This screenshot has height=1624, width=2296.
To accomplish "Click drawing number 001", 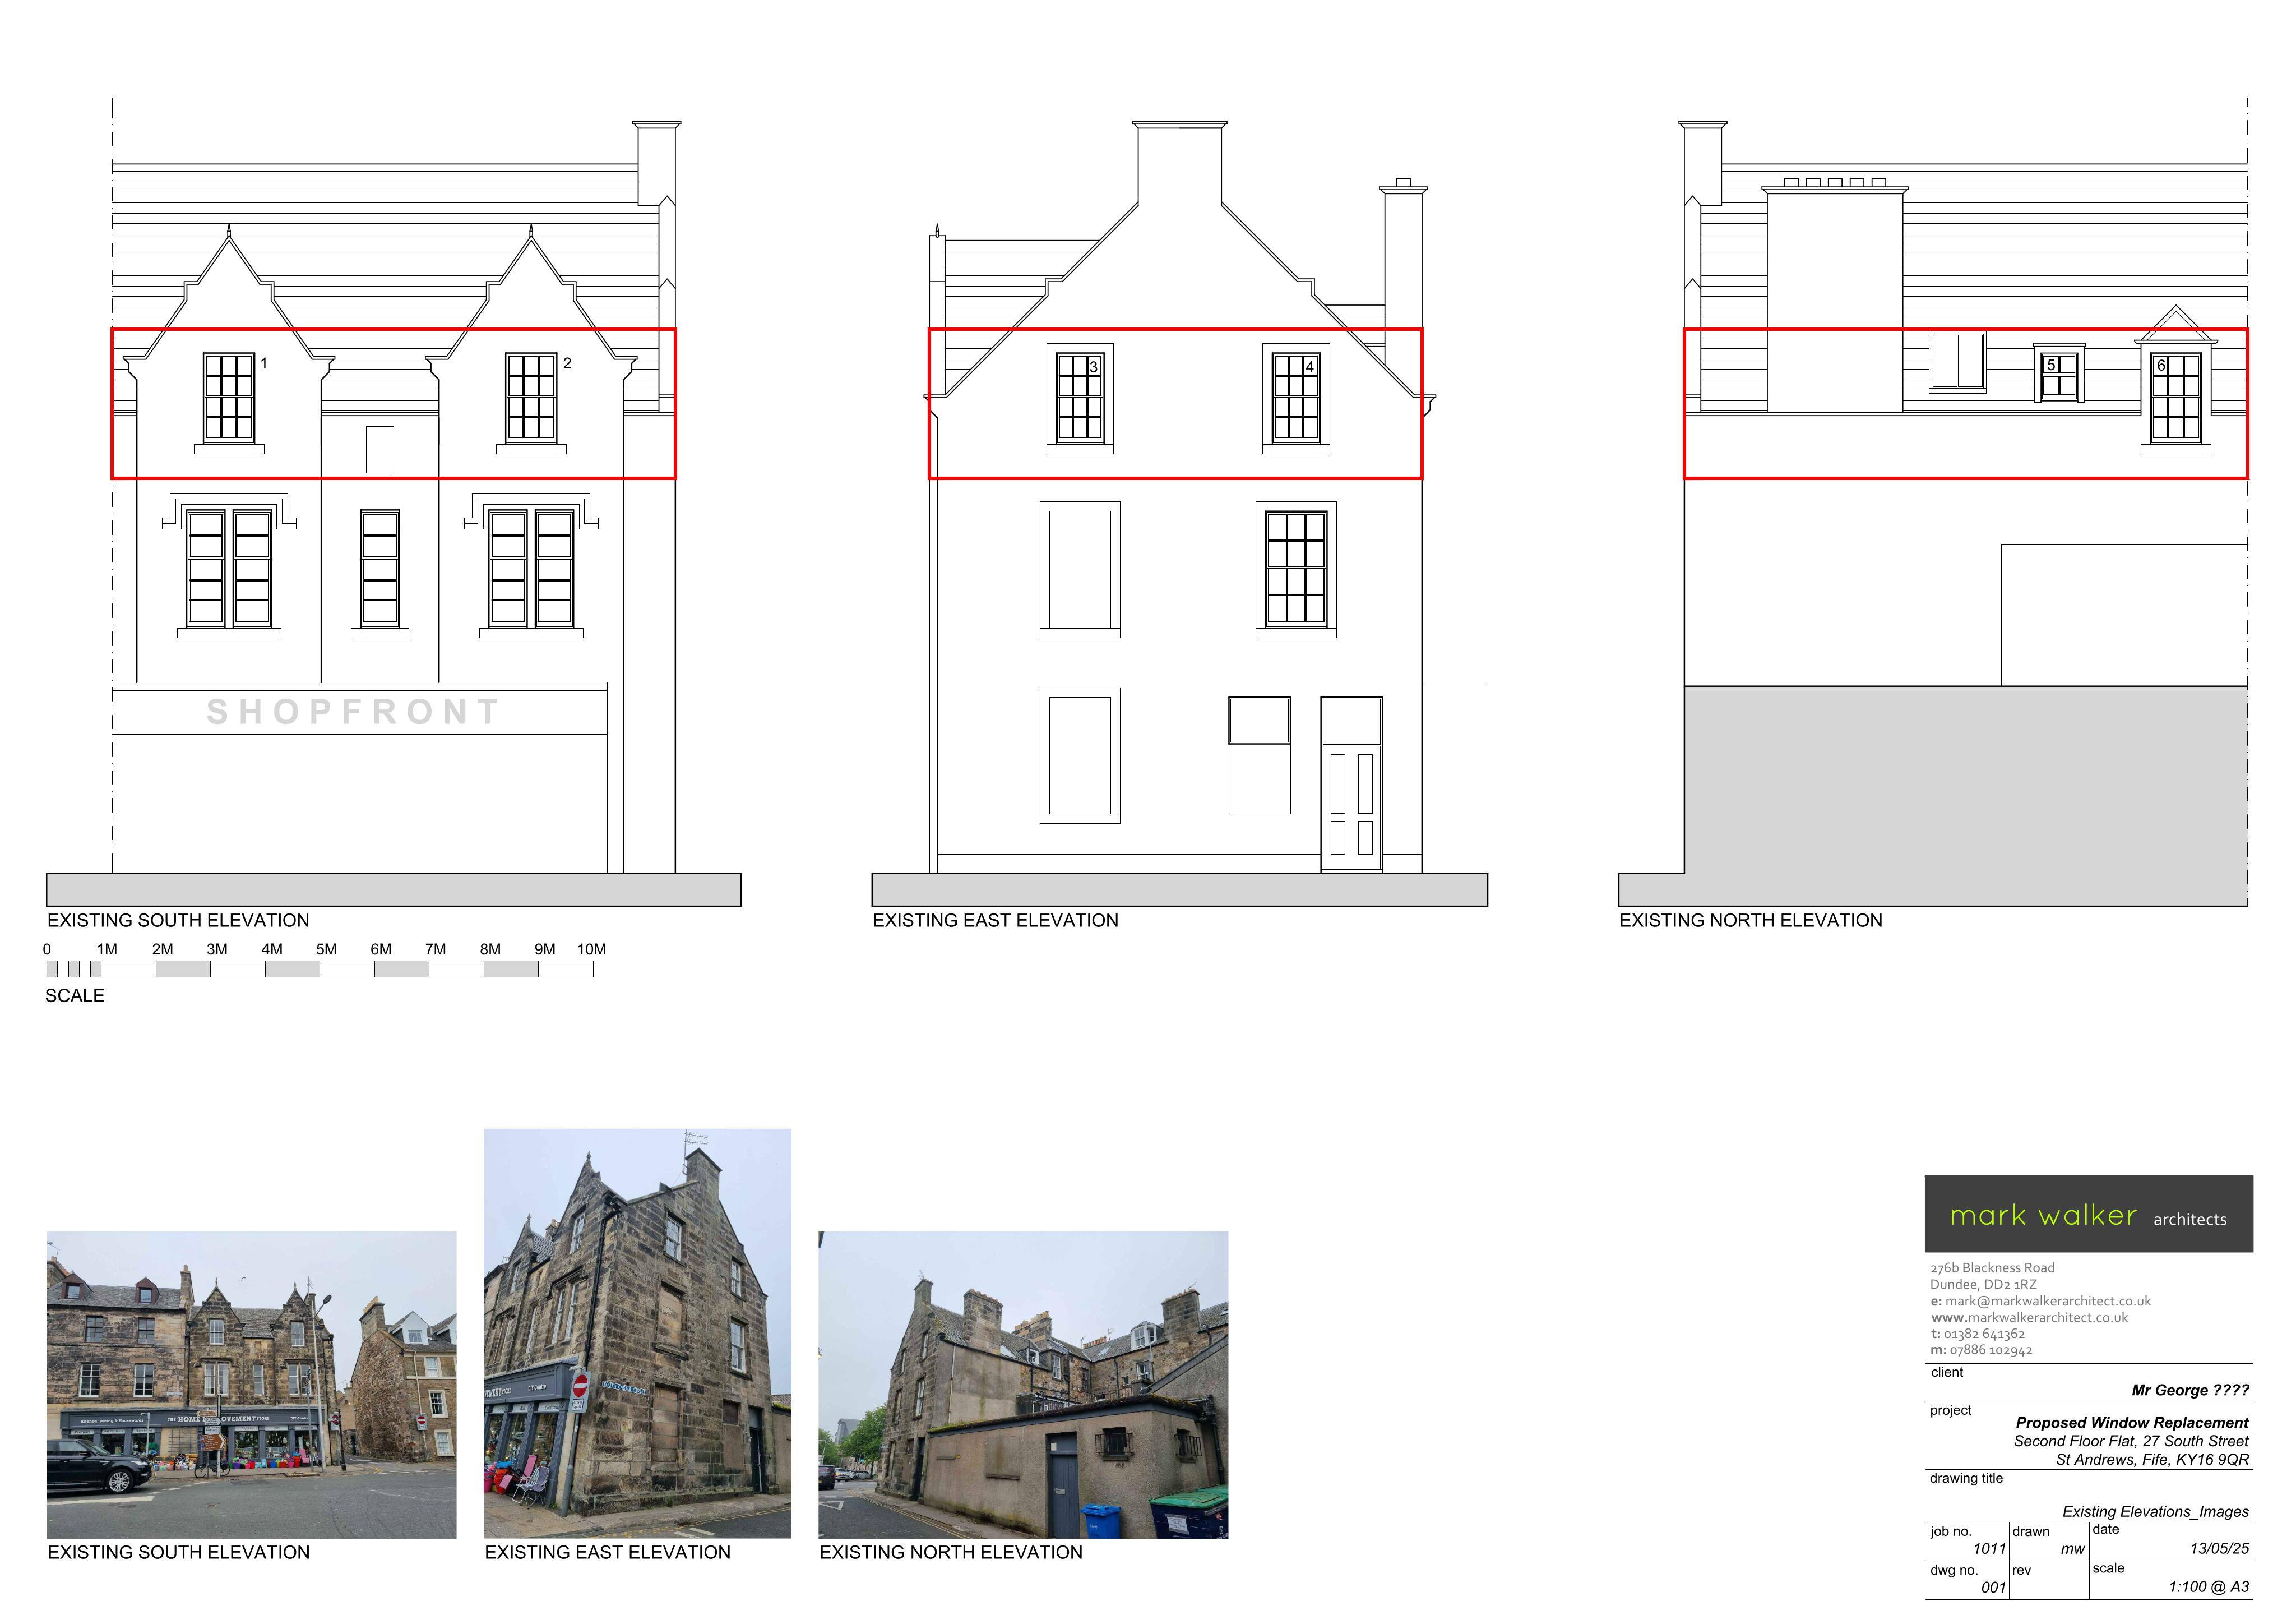I will [x=1993, y=1588].
